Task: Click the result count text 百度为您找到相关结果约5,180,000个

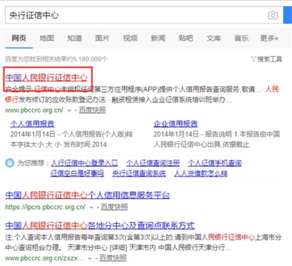Action: [57, 59]
